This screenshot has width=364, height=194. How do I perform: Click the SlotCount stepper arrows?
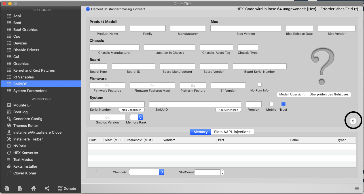pyautogui.click(x=222, y=172)
